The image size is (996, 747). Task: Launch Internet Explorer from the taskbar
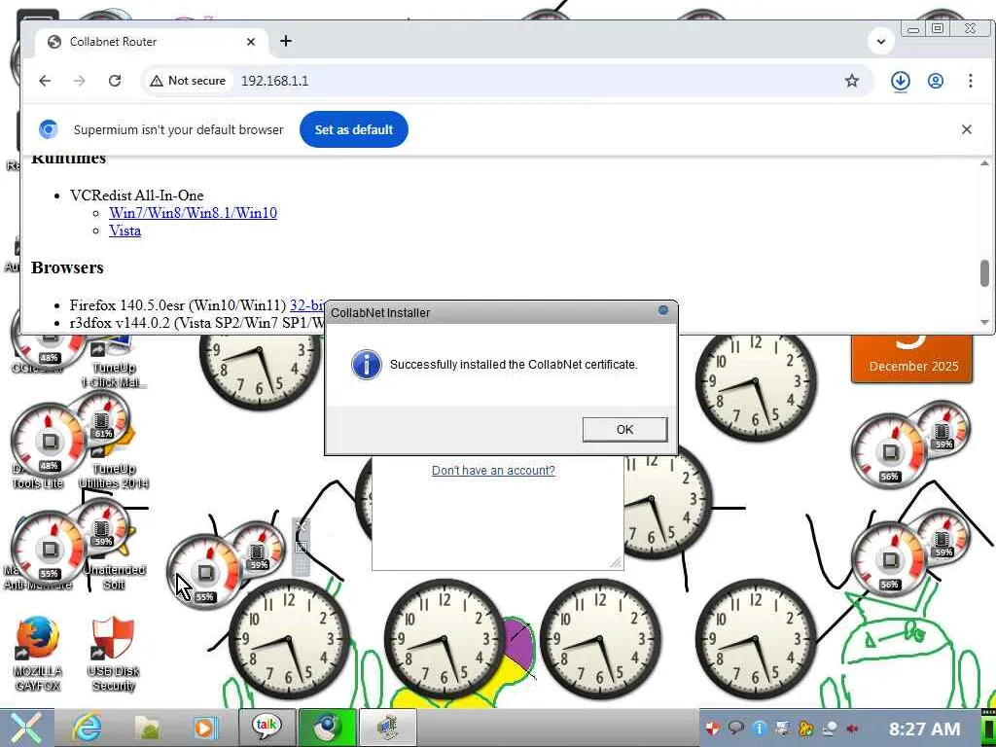tap(86, 728)
